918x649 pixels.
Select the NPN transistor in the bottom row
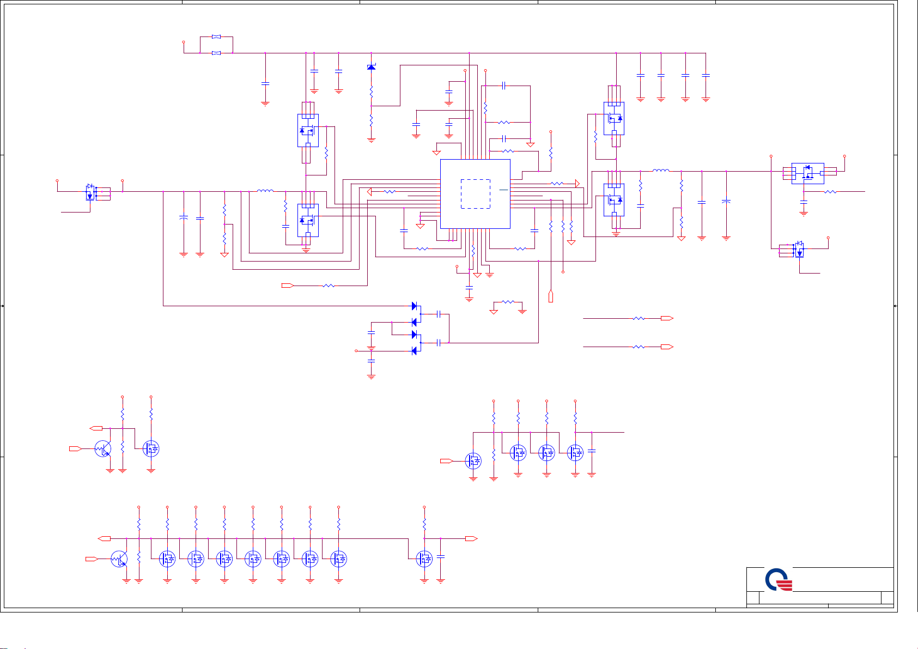click(119, 559)
